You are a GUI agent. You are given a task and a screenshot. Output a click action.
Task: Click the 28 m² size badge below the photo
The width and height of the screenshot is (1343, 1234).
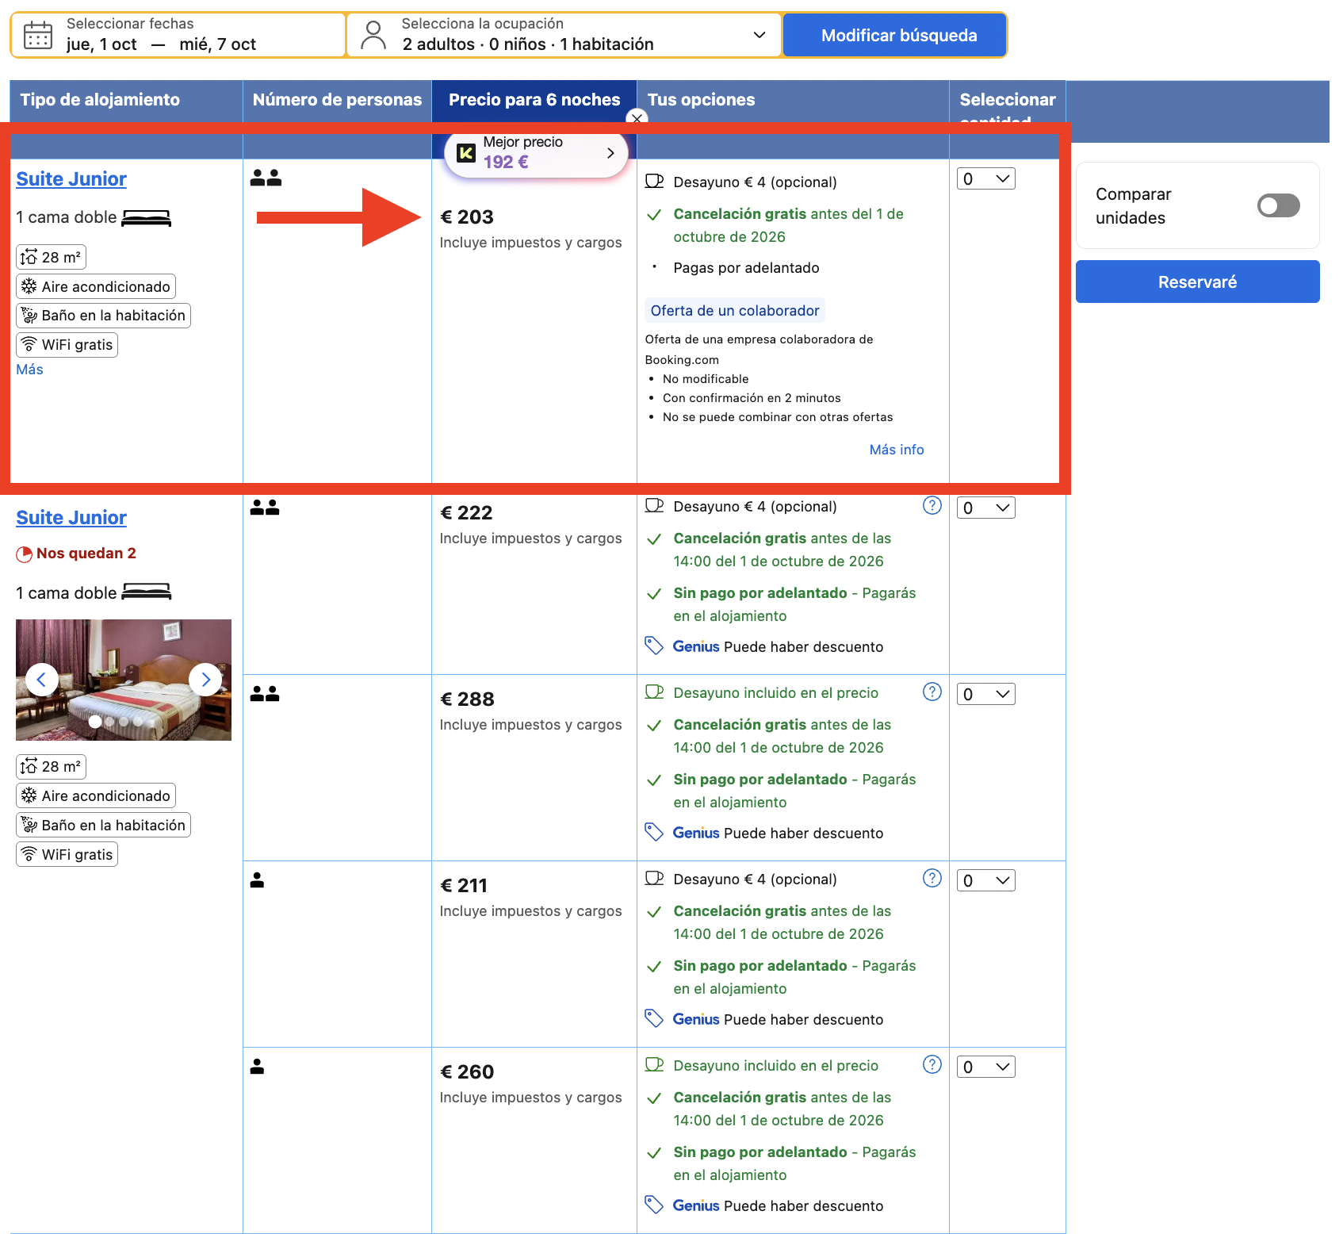tap(51, 767)
